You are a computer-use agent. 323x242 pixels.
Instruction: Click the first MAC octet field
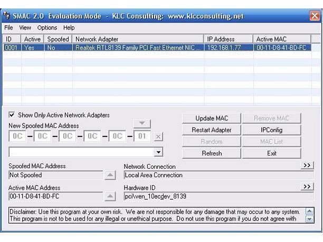point(17,136)
